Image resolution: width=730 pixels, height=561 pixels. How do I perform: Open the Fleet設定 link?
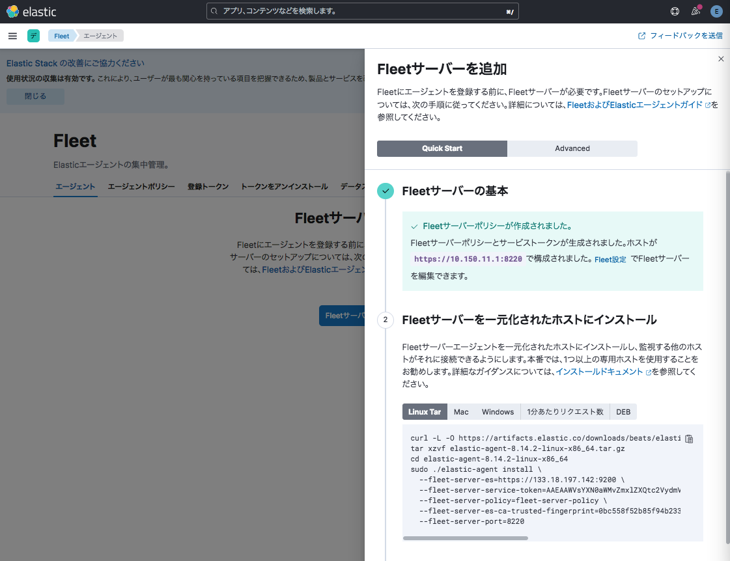pos(610,259)
